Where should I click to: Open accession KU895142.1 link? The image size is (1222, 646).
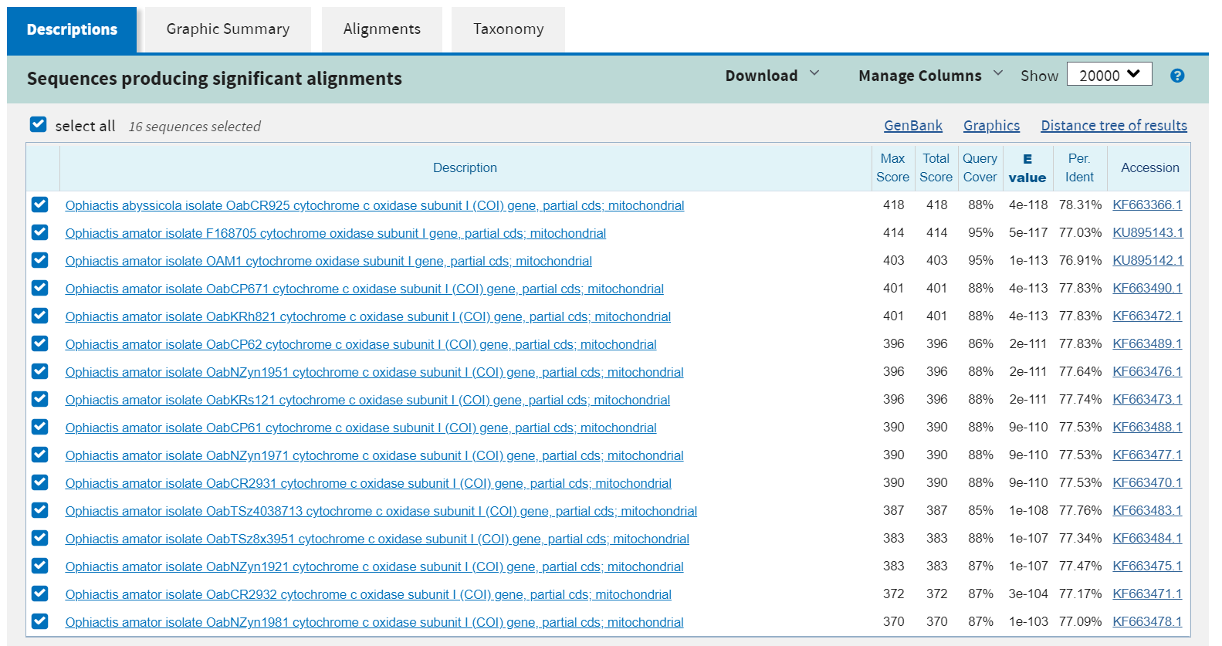coord(1148,260)
